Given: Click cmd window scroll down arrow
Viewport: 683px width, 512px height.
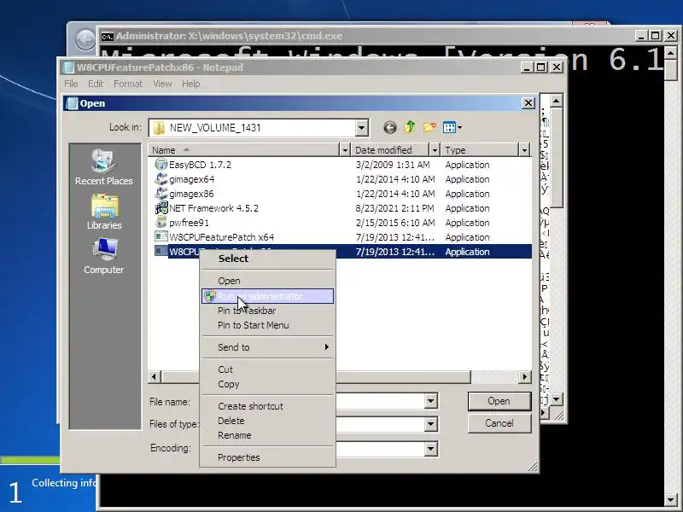Looking at the screenshot, I should pyautogui.click(x=671, y=500).
